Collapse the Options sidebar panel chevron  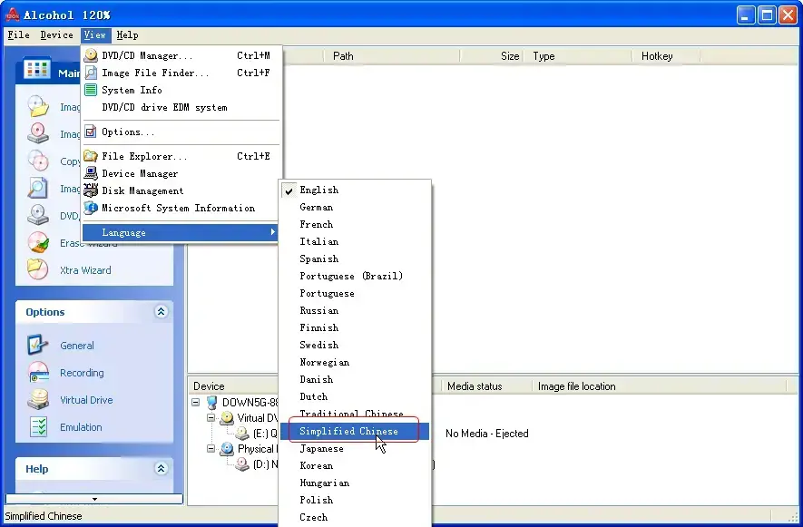161,311
